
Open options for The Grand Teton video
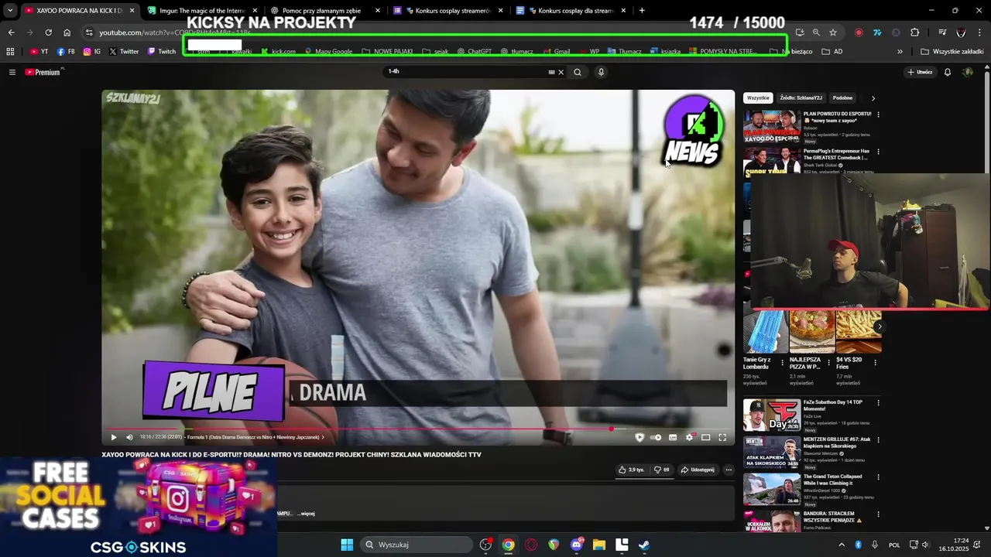click(878, 477)
